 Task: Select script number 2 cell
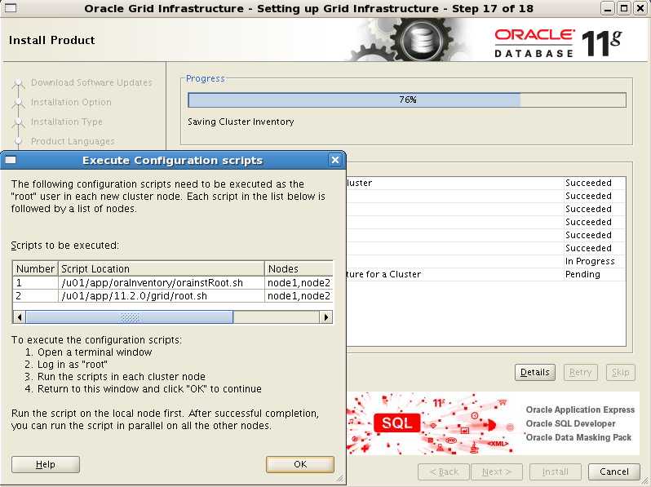(x=35, y=296)
